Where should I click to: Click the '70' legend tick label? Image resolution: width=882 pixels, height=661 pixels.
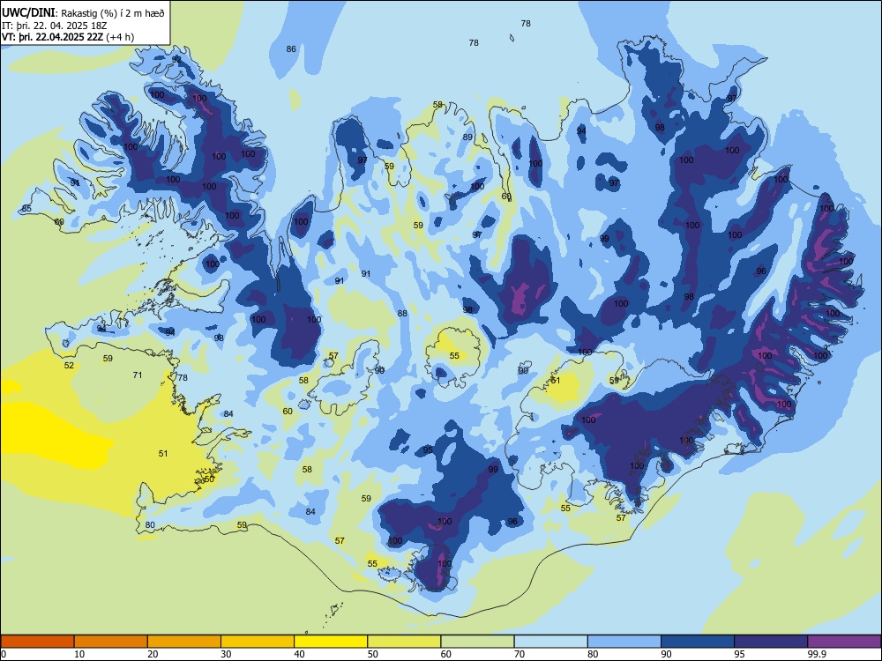[519, 654]
